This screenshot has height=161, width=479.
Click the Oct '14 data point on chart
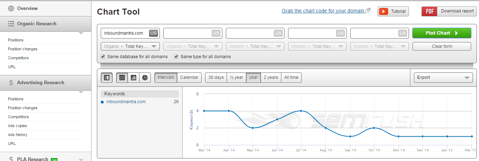(374, 128)
